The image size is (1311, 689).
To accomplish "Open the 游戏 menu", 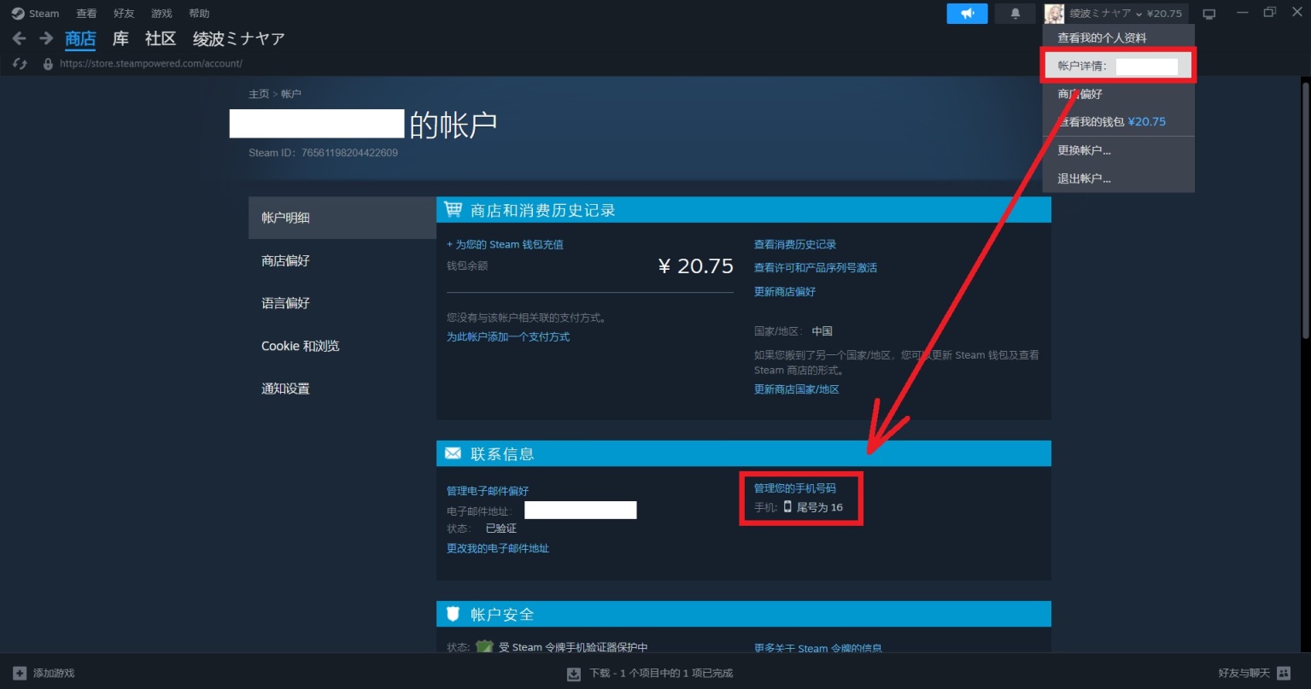I will 161,14.
